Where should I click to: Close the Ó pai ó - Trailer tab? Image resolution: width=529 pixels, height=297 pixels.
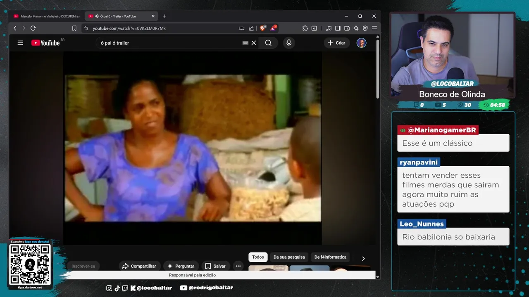[x=153, y=16]
